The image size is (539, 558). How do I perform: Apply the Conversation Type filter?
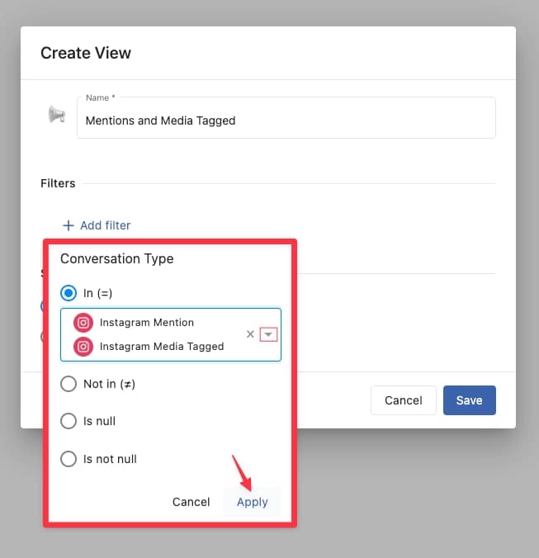click(x=252, y=502)
